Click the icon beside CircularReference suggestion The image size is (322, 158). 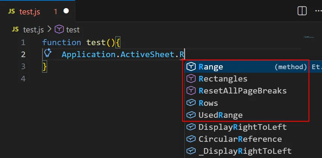coord(191,139)
